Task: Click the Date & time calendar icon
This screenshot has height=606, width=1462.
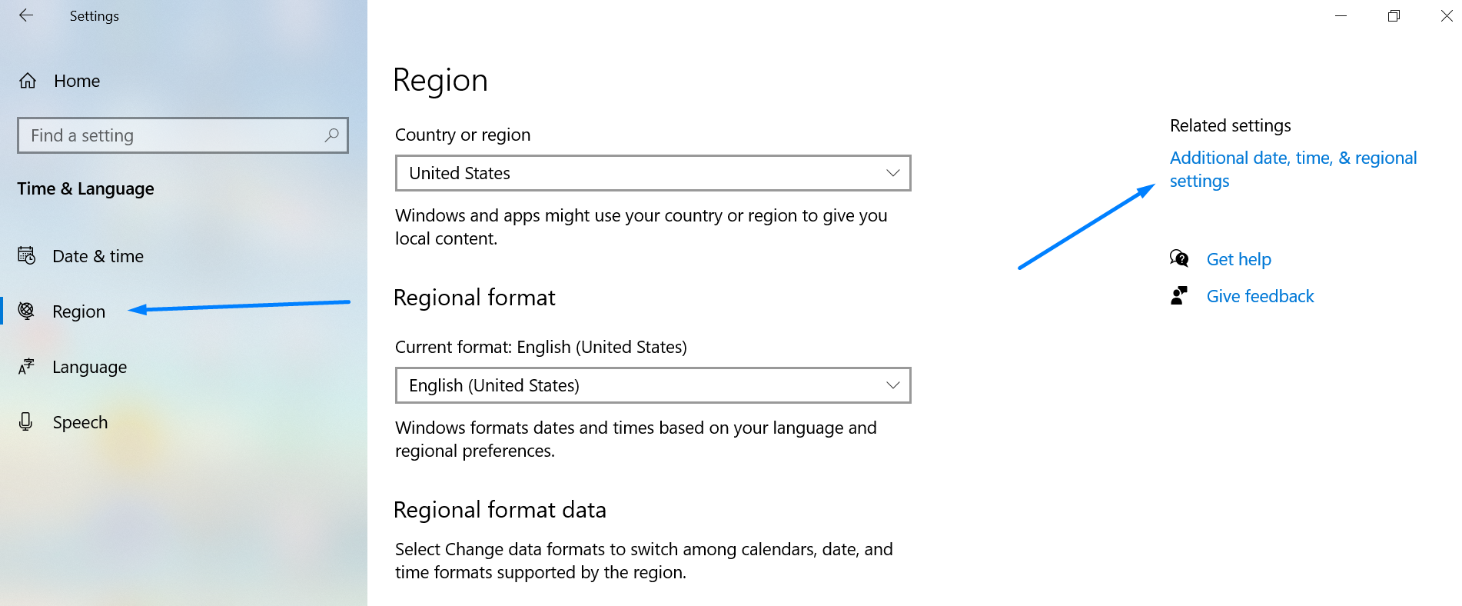Action: tap(27, 256)
